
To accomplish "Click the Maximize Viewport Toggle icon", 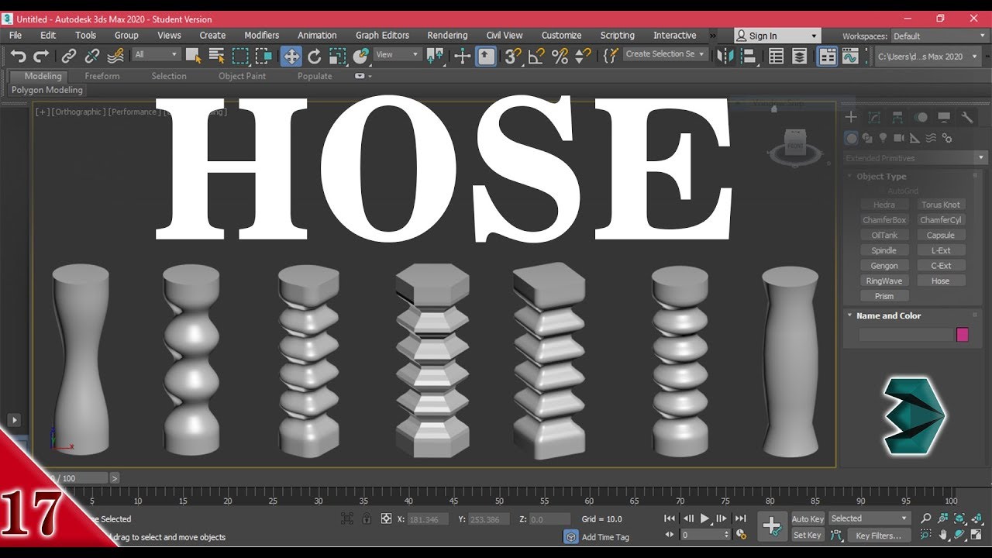I will tap(977, 535).
